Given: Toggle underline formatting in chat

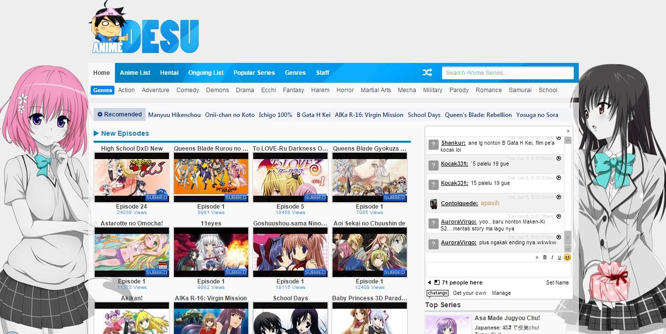Looking at the screenshot, I should (x=559, y=257).
